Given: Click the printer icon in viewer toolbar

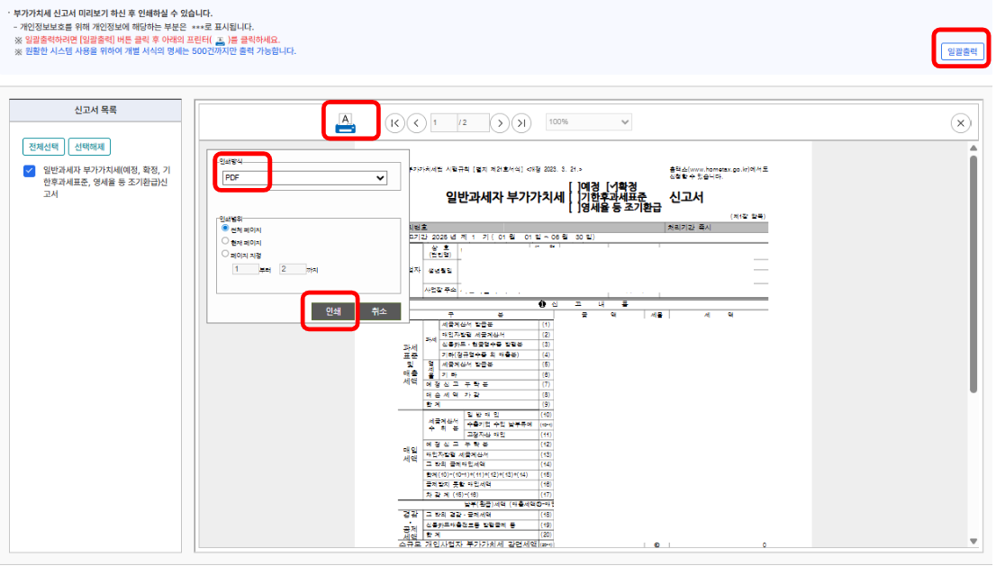Looking at the screenshot, I should tap(345, 123).
